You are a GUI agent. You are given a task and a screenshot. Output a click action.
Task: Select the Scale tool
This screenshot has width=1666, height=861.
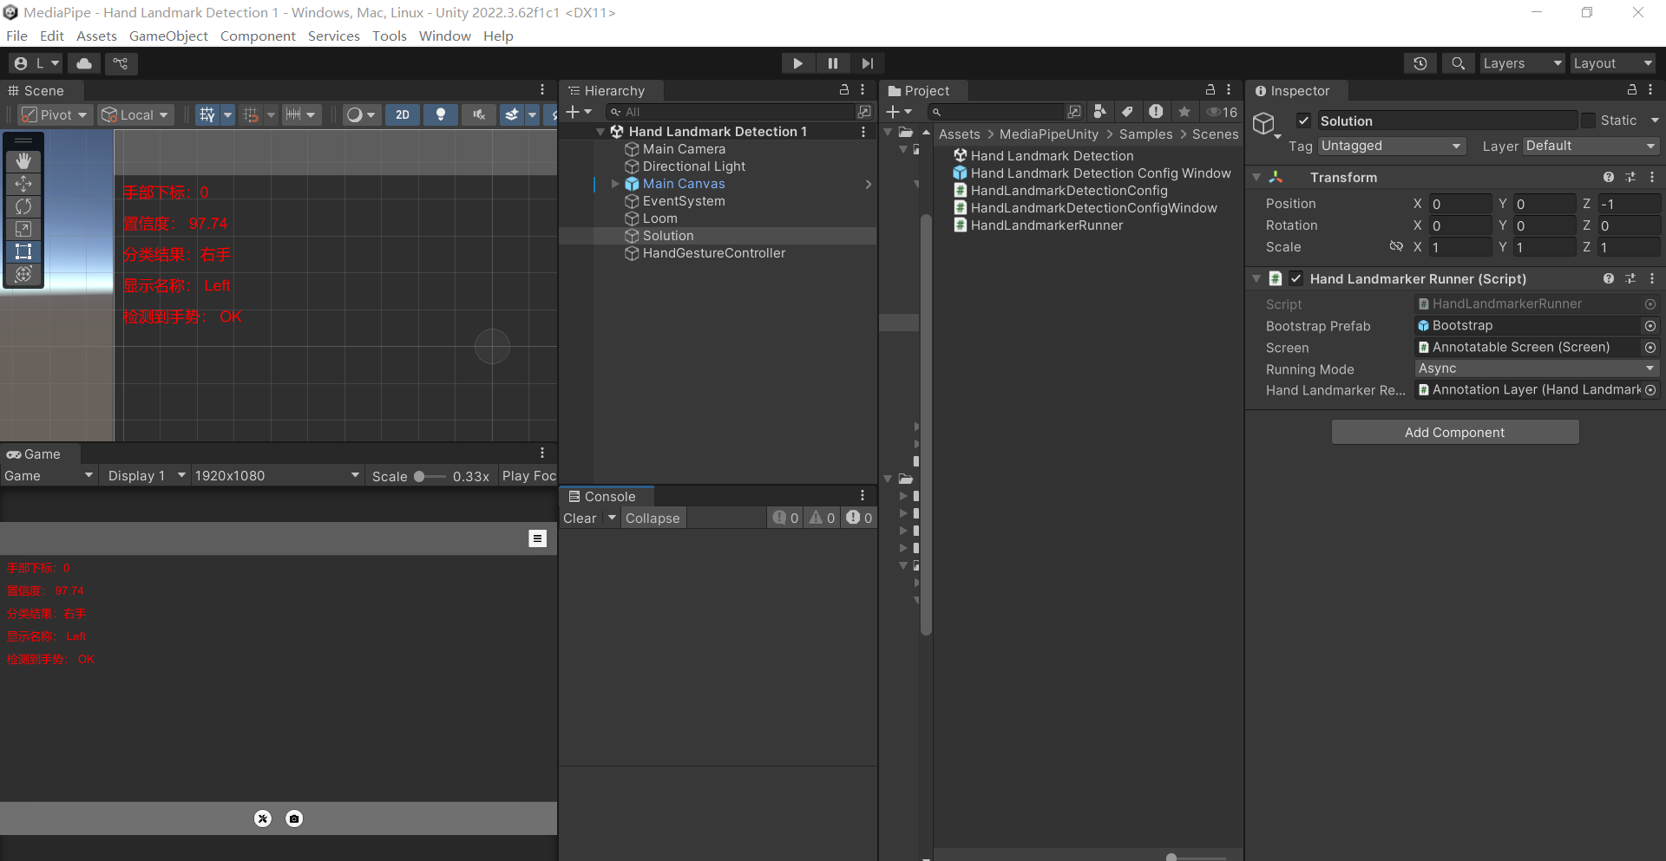pos(23,229)
